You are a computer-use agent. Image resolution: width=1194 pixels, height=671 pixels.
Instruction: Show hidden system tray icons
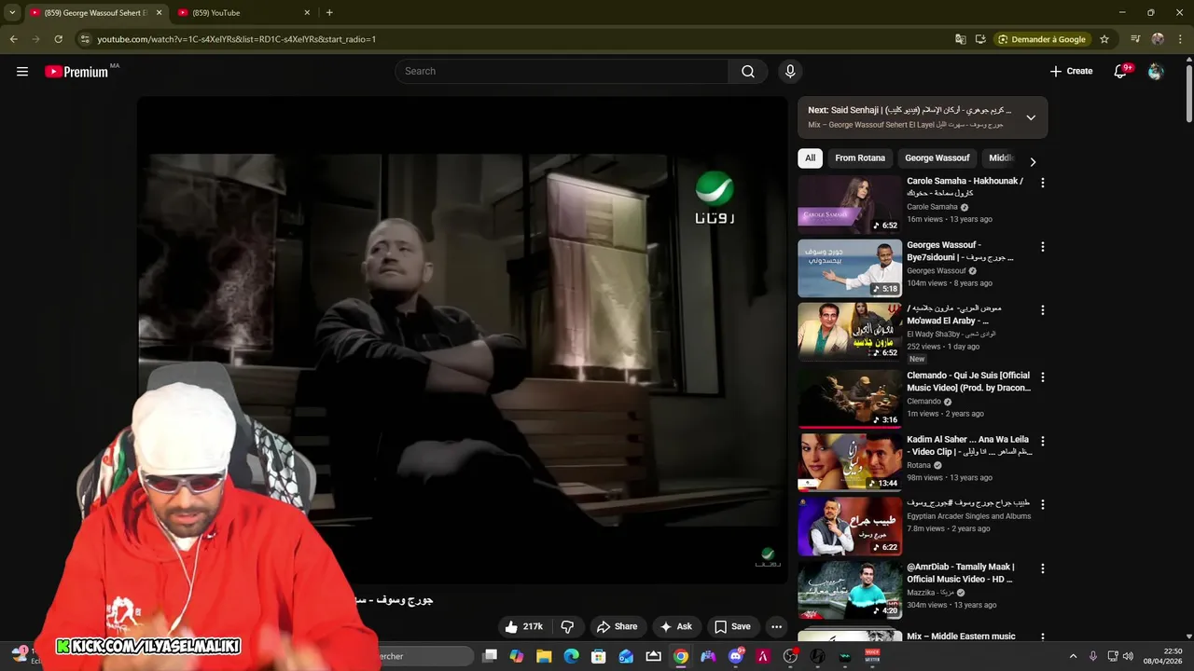(x=1073, y=656)
